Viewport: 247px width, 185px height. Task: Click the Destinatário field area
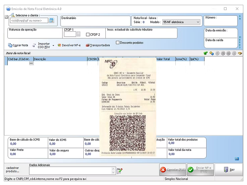[95, 21]
